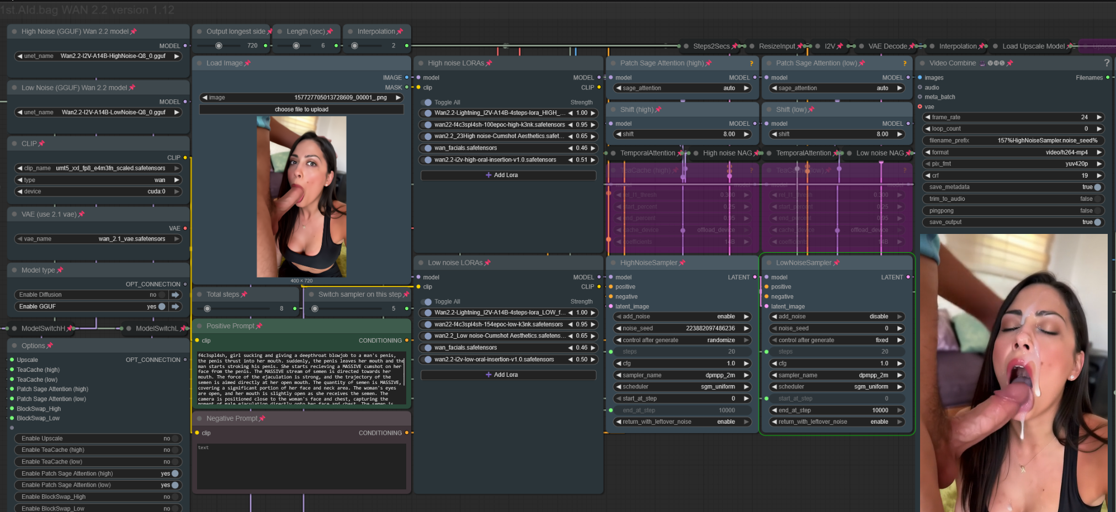Collapse the Load Image node using its title dot
This screenshot has width=1116, height=512.
200,63
